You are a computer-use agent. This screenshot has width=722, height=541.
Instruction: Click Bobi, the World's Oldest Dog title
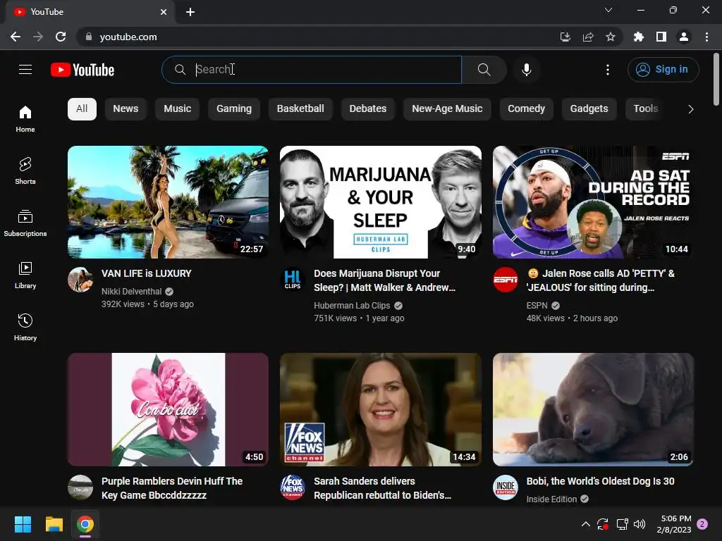[x=600, y=481]
